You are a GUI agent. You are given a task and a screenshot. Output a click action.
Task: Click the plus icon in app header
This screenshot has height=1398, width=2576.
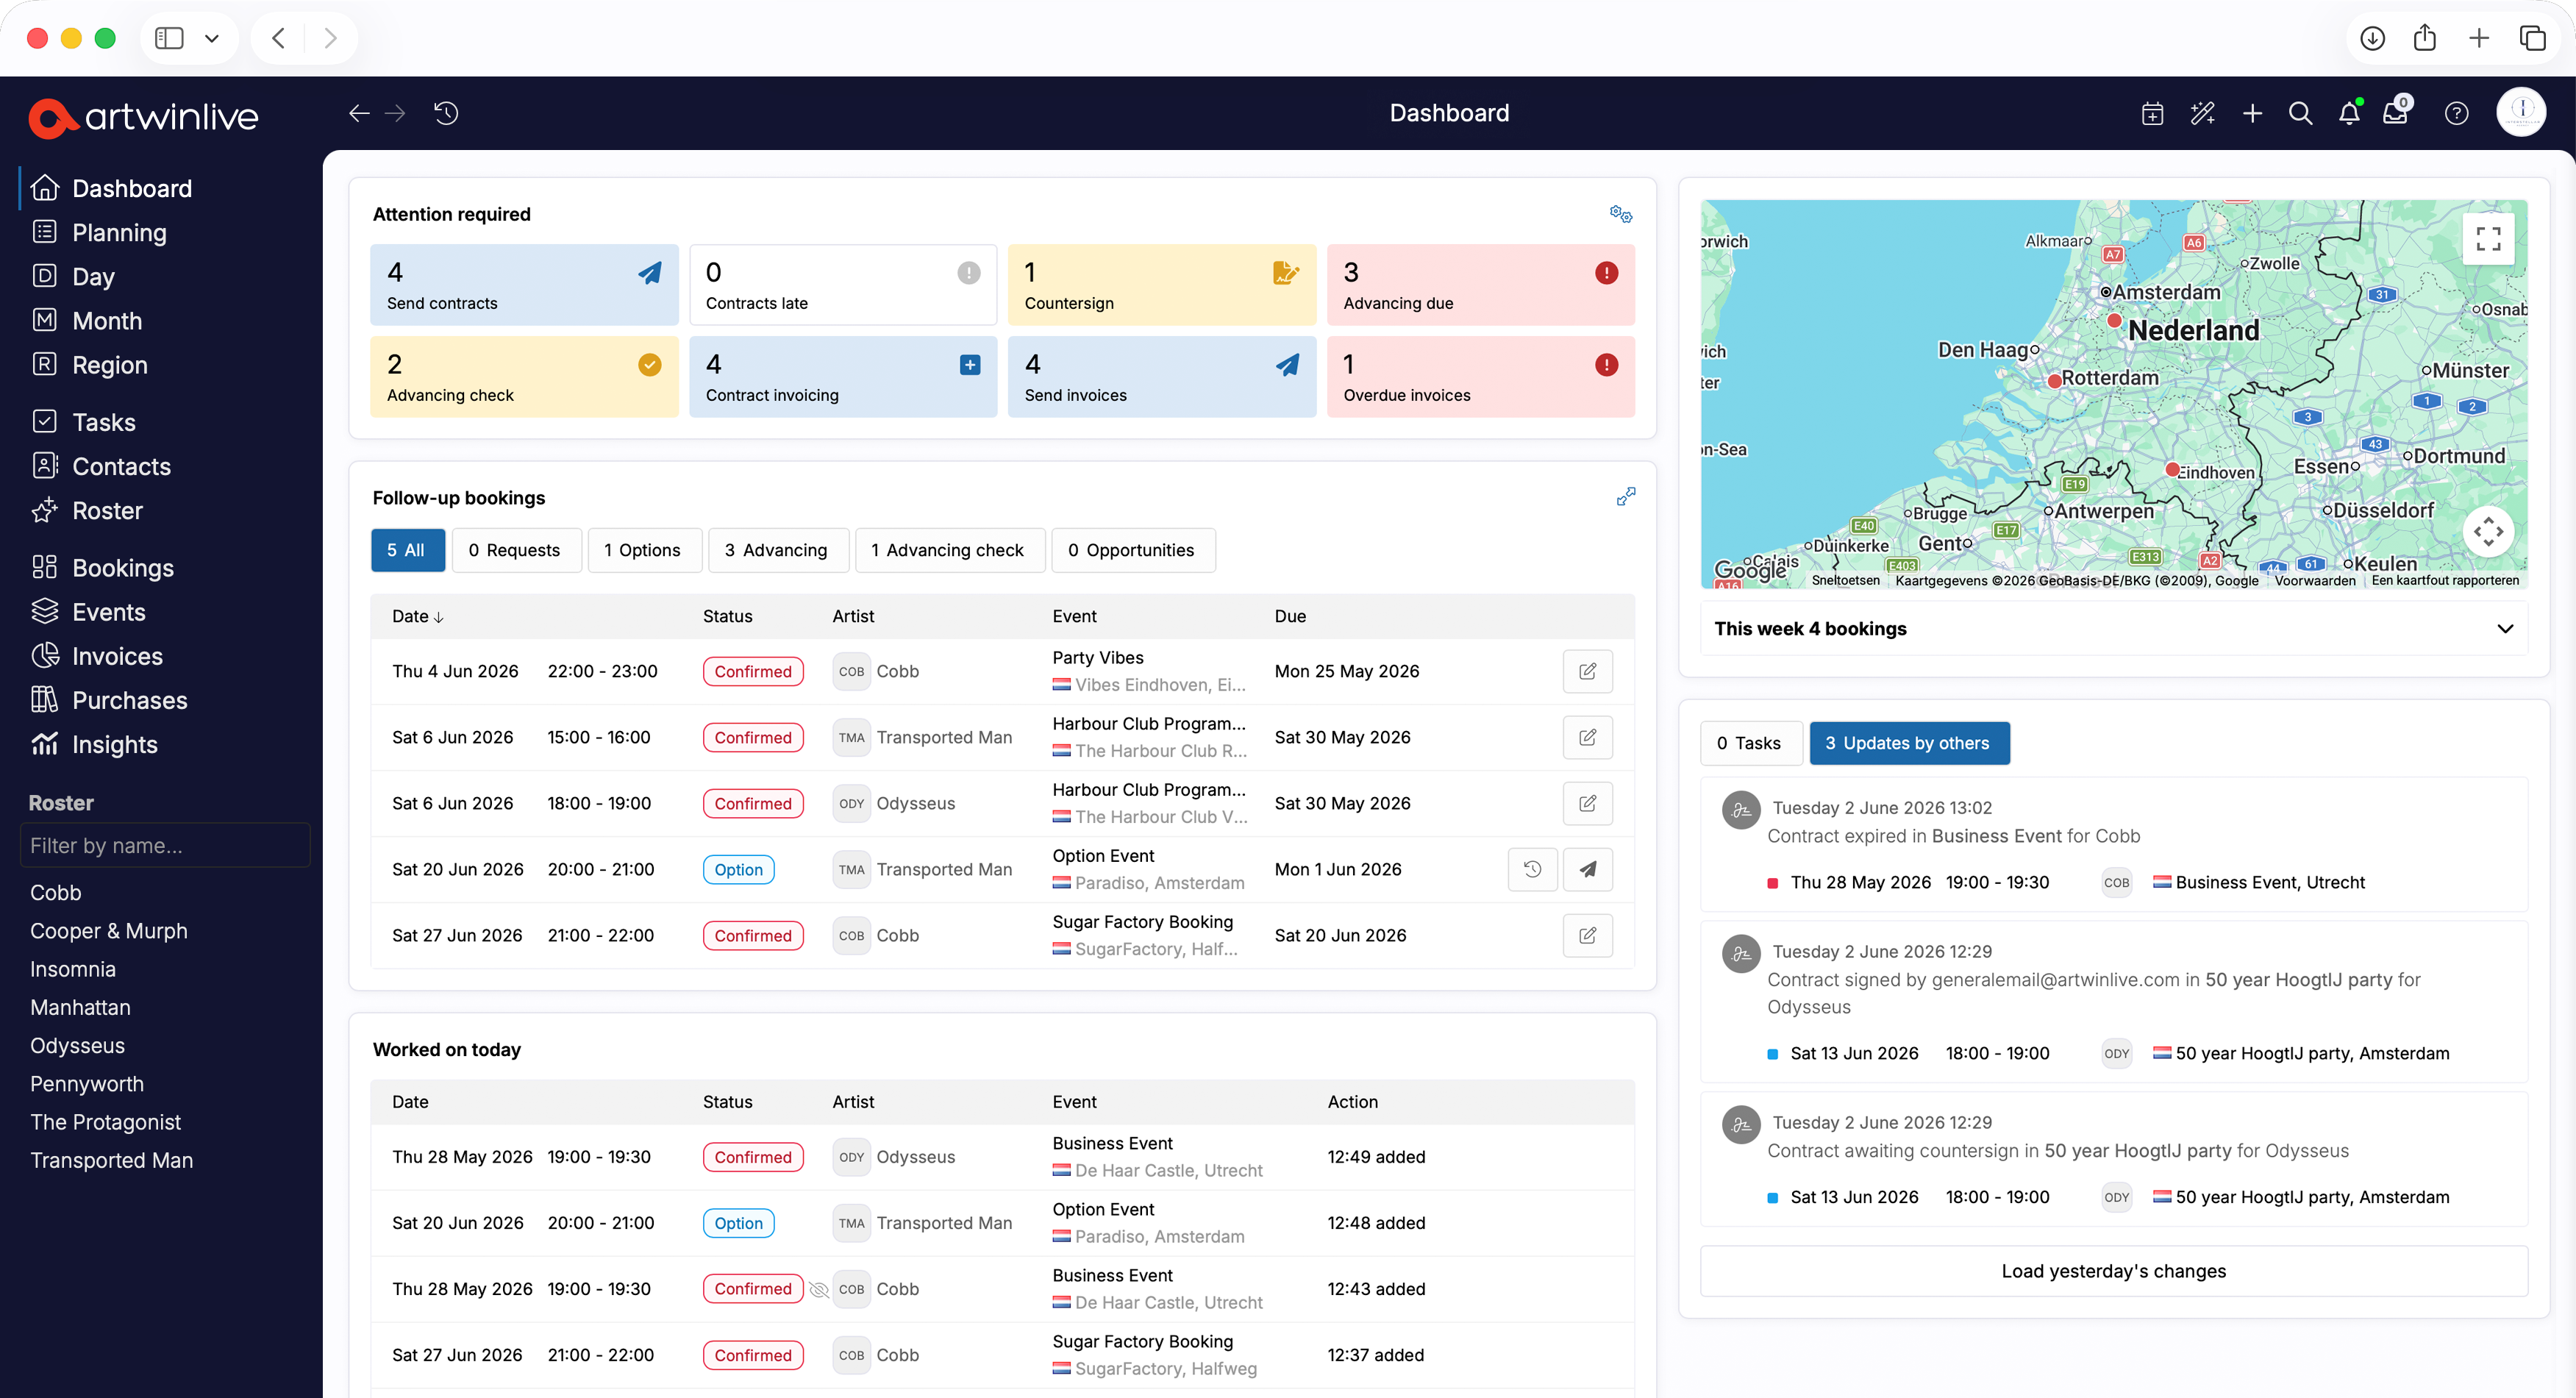click(x=2252, y=114)
